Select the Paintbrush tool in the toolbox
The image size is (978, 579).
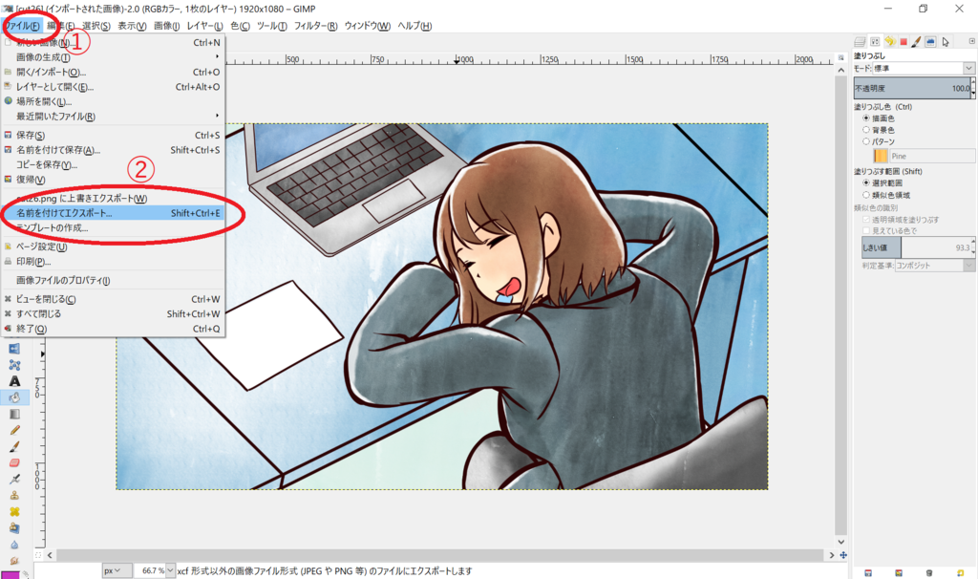pyautogui.click(x=14, y=446)
